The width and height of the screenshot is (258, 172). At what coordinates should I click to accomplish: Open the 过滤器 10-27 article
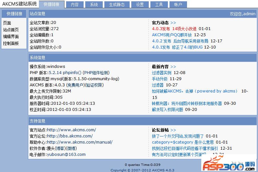tap(158, 85)
